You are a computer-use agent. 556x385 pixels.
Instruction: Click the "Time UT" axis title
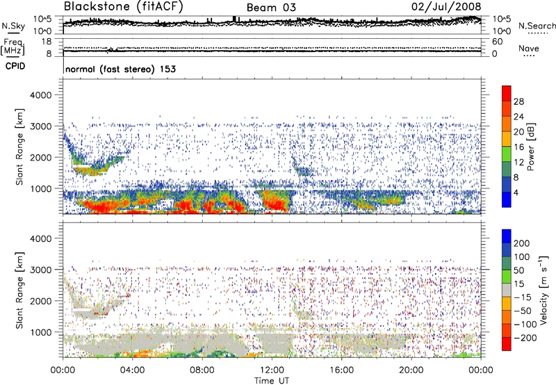point(272,381)
